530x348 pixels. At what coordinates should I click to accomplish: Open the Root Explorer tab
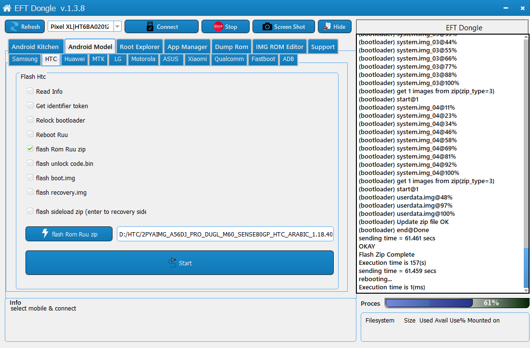coord(139,47)
